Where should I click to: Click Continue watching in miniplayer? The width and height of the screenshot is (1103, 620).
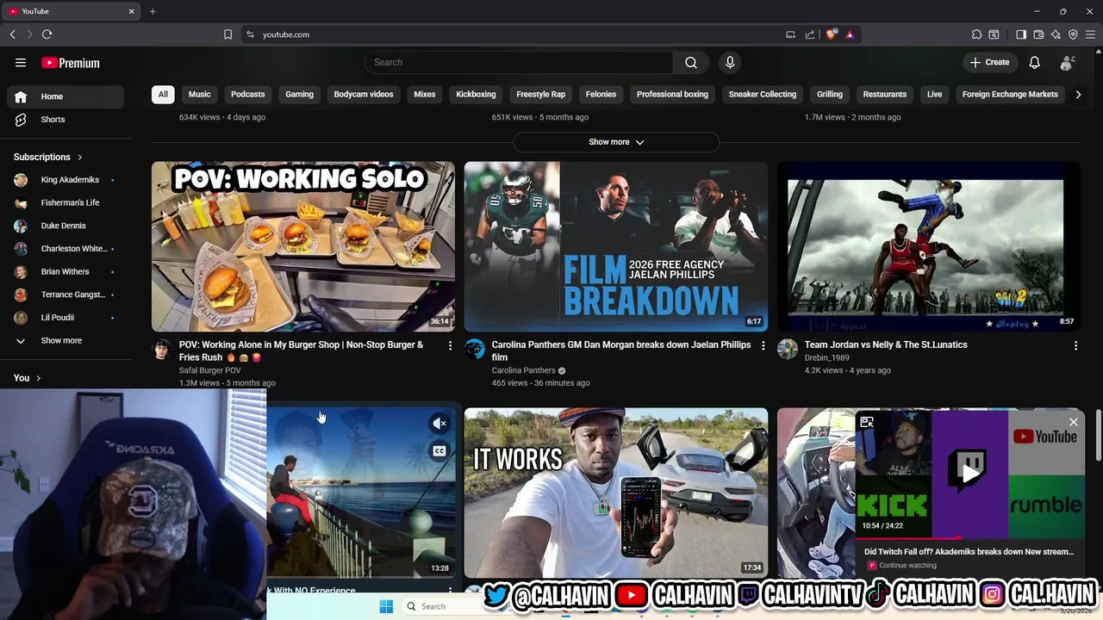(908, 566)
